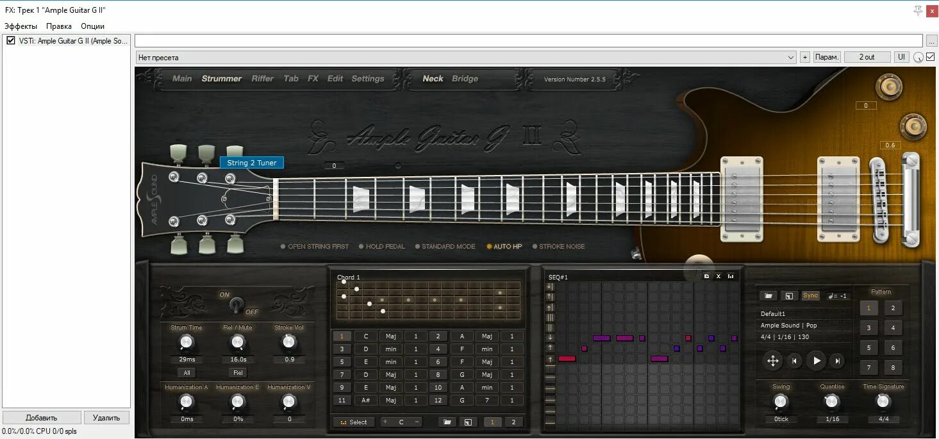Viewport: 939px width, 439px height.
Task: Open the Time Signature value 4/4
Action: pyautogui.click(x=883, y=419)
